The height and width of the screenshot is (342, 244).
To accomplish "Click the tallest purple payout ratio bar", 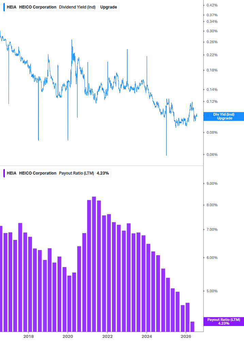I will [94, 264].
